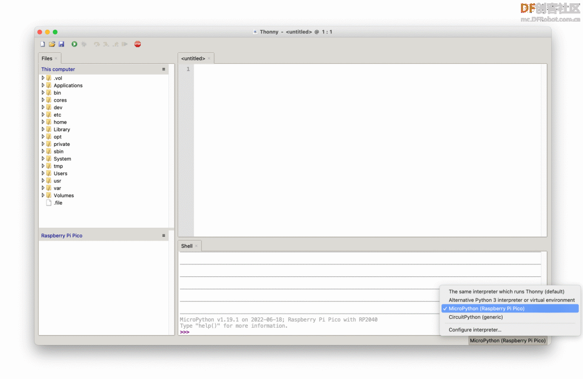
Task: Select the sbin folder row
Action: pos(104,151)
